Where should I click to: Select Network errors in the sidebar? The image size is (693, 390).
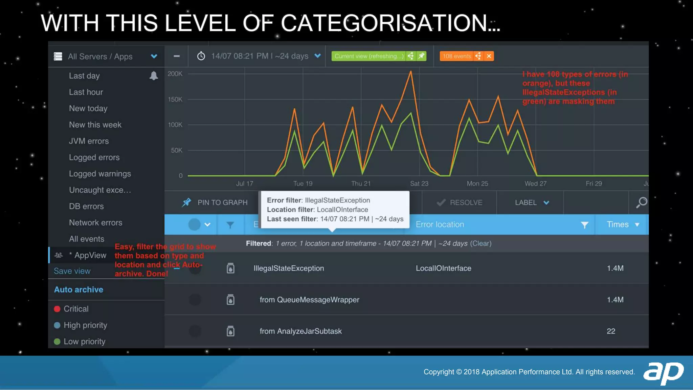coord(95,223)
